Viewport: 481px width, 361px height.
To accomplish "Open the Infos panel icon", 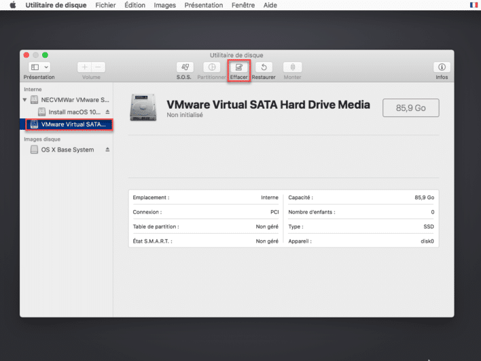I will tap(442, 67).
